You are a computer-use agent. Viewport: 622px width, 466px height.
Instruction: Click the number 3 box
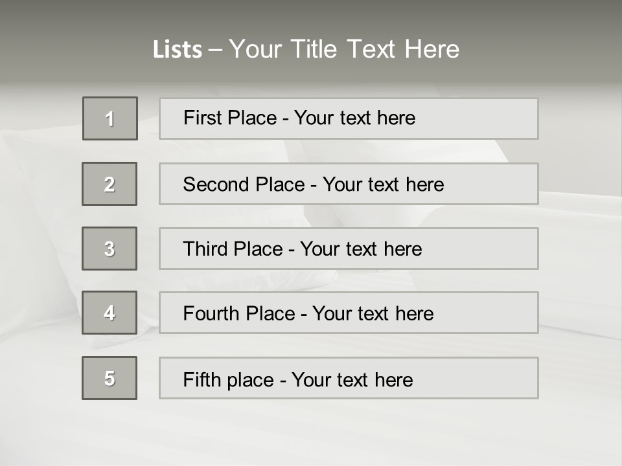point(109,249)
